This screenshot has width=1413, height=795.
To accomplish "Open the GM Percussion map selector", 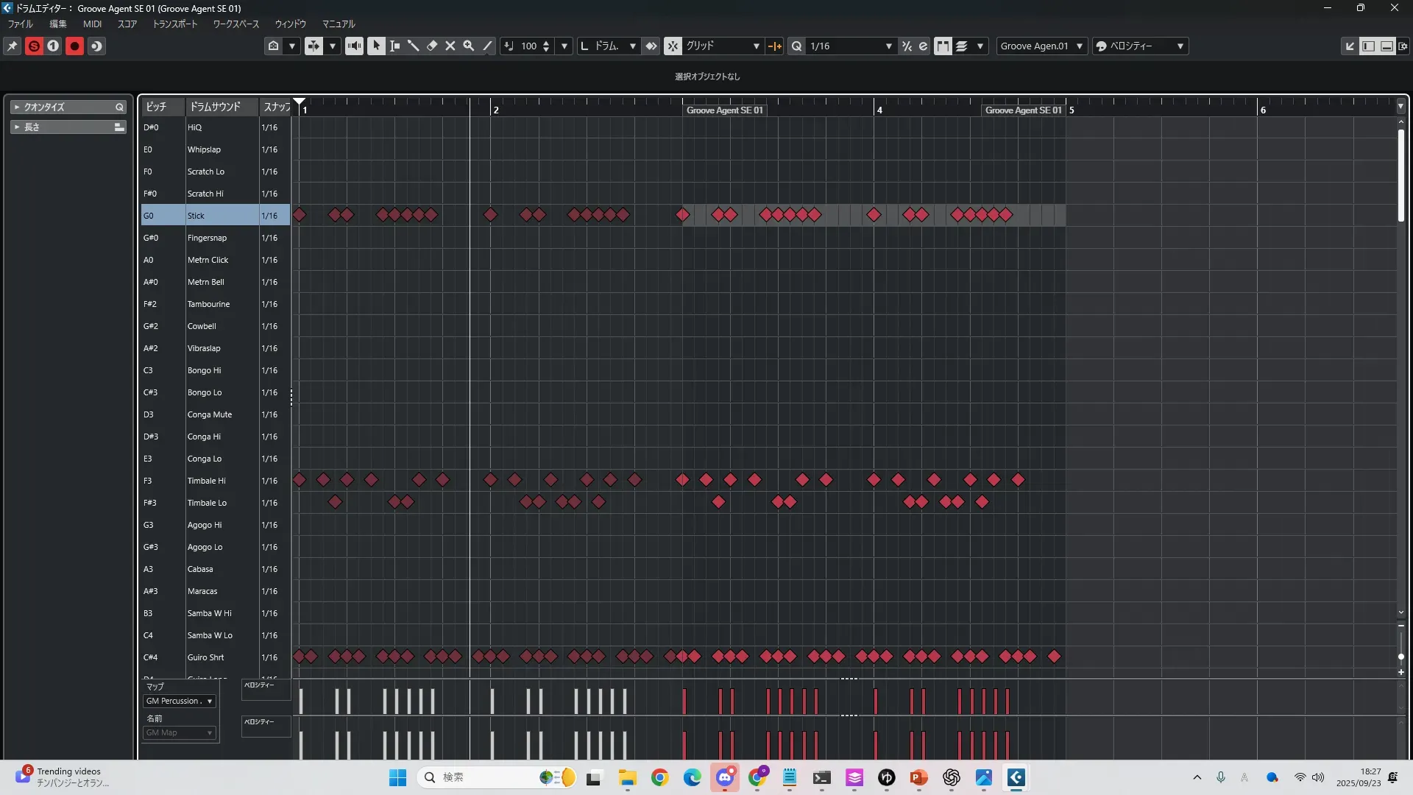I will click(x=180, y=701).
